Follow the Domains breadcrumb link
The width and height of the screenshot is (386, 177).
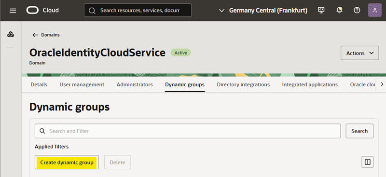[x=50, y=35]
